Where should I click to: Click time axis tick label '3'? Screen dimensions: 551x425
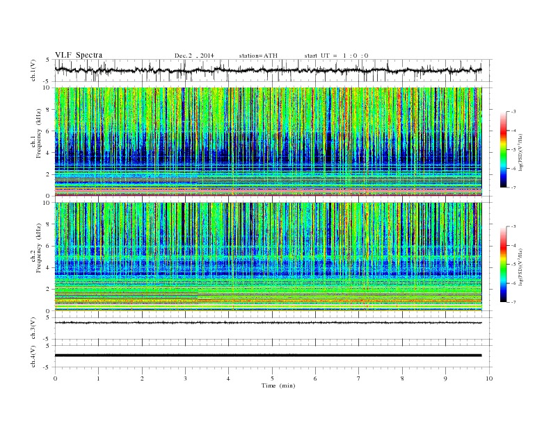coord(185,378)
